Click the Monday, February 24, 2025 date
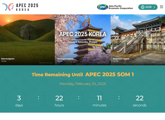This screenshot has width=165, height=120. (82, 84)
